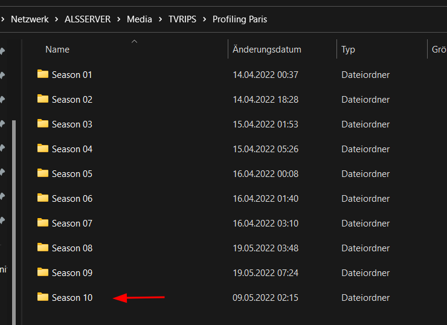The image size is (447, 325).
Task: Select the Season 07 folder name
Action: click(72, 224)
